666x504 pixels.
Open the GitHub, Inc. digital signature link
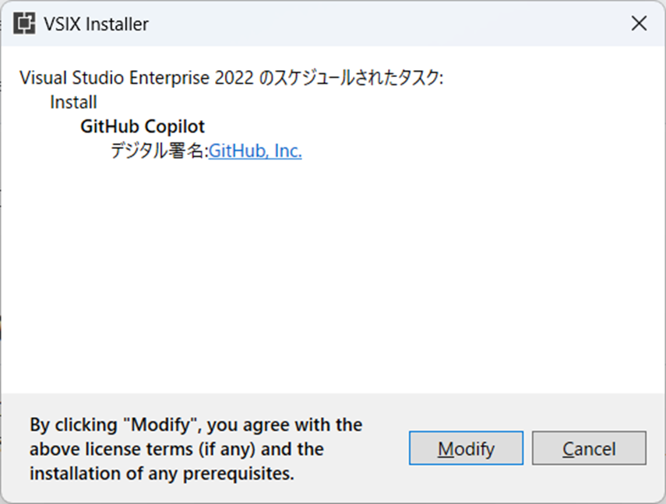tap(255, 151)
